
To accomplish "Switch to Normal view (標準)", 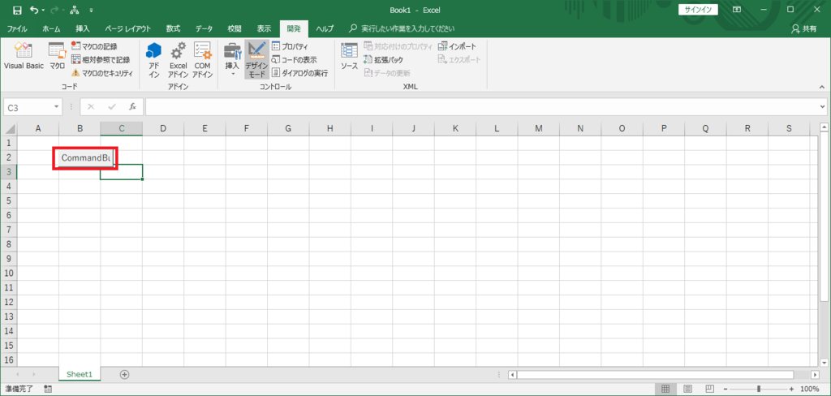I will click(x=665, y=390).
